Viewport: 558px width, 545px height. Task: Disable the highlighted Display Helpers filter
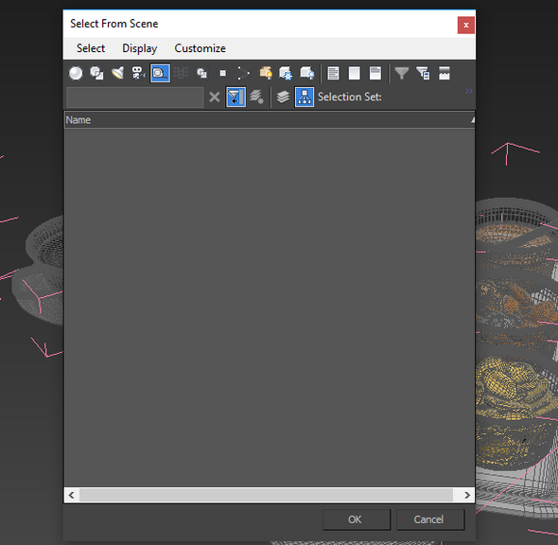pos(160,74)
